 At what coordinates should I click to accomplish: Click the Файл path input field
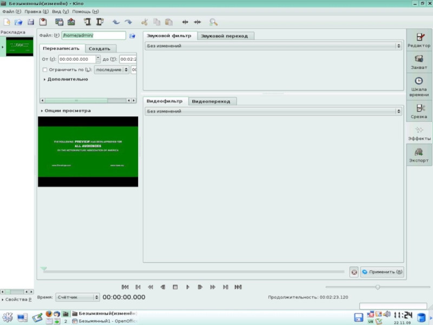(x=94, y=35)
